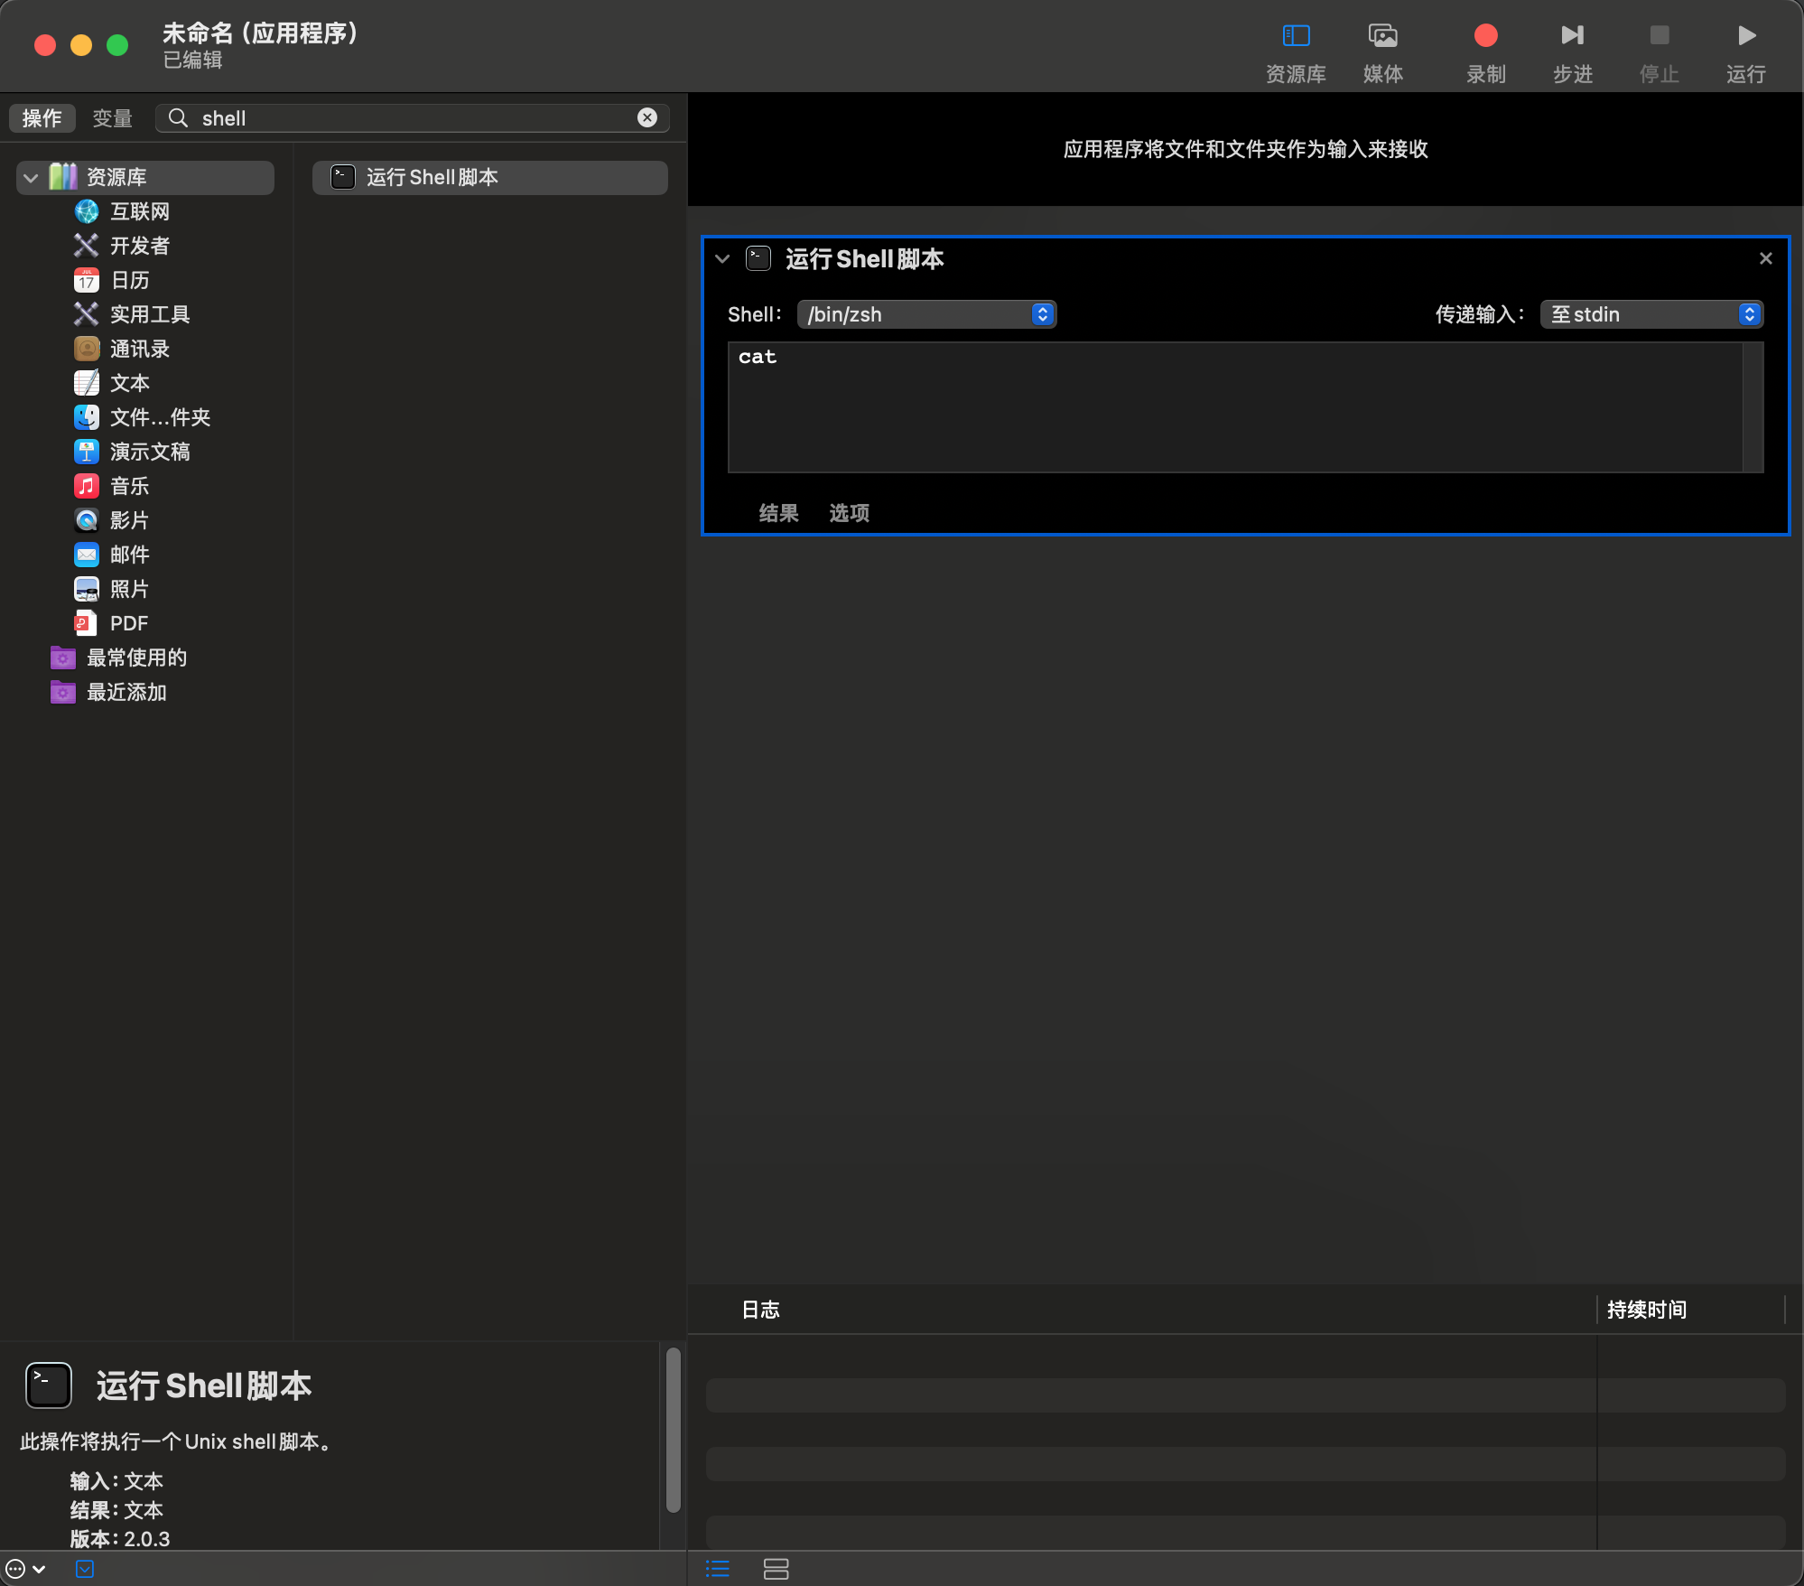Screen dimensions: 1804x1586
Task: Open the 传递输入 stdin dropdown
Action: 1651,314
